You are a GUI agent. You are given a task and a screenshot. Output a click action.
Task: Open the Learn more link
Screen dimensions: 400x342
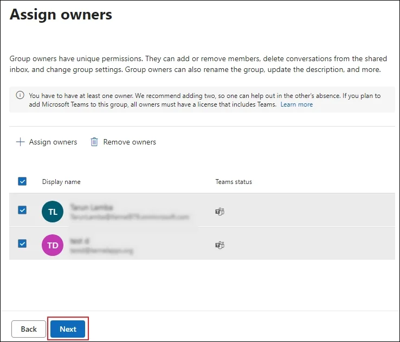(x=296, y=104)
